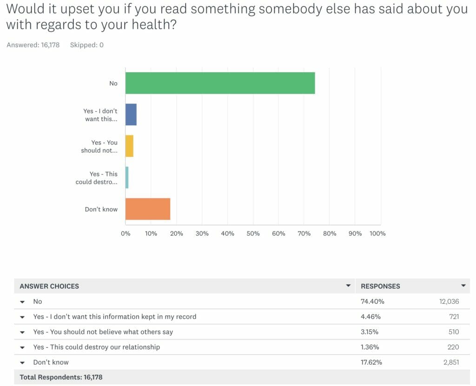Click the "Total Respondents: 16,178" footer row
The width and height of the screenshot is (476, 386).
coord(61,377)
